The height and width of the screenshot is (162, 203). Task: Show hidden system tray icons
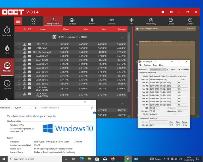[x=164, y=159]
